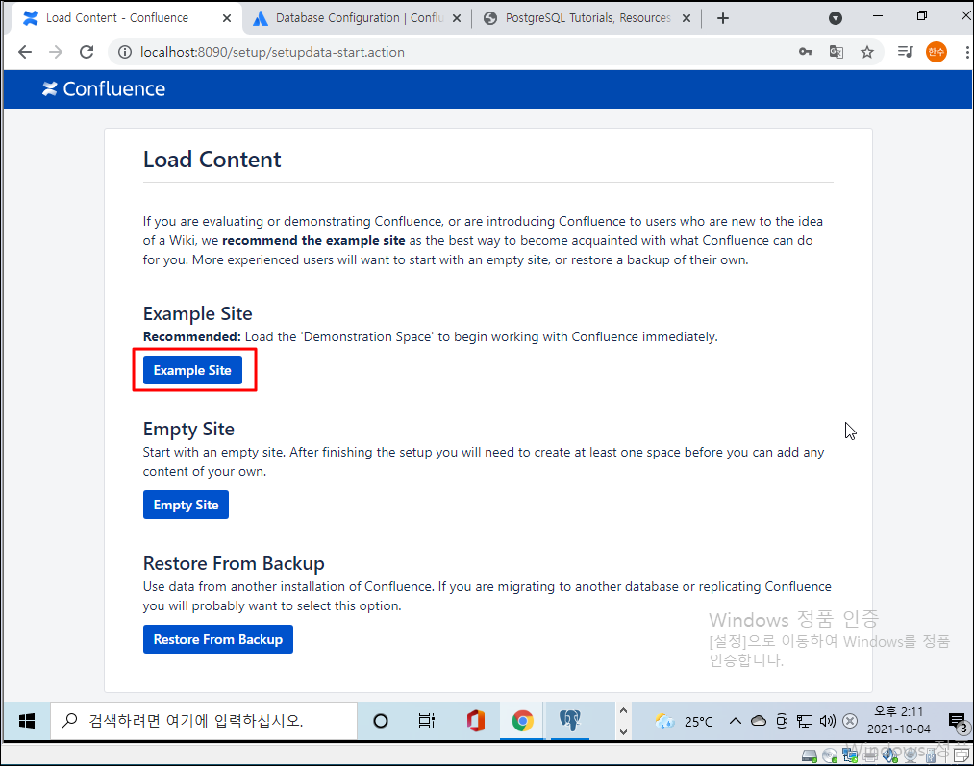Bookmark this page with star
Screen dimensions: 974x766
[867, 52]
